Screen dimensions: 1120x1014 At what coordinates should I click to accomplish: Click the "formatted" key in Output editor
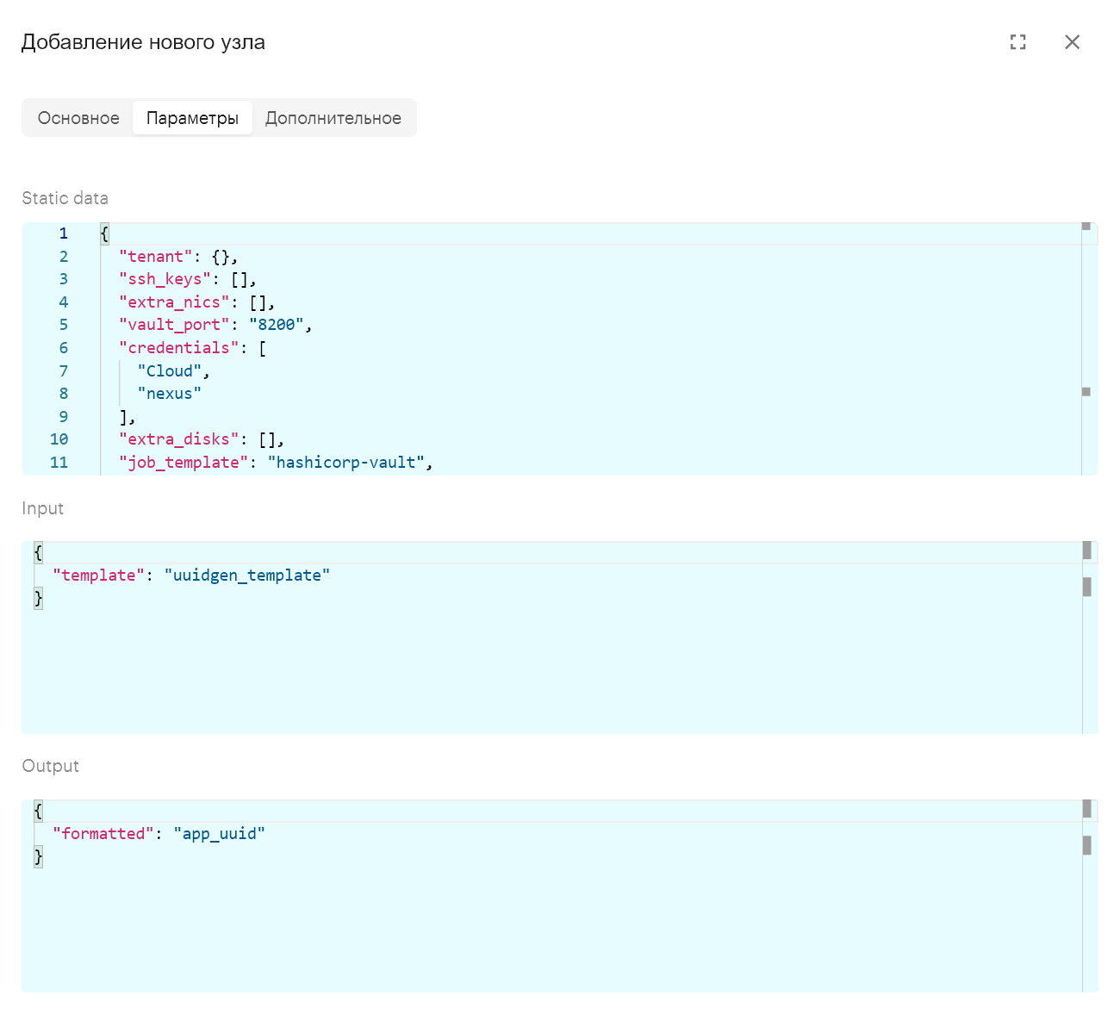pyautogui.click(x=103, y=834)
